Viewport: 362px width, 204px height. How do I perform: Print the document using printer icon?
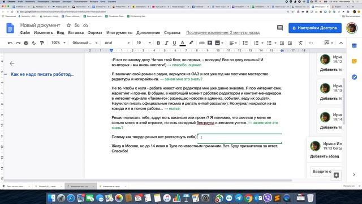coord(26,43)
